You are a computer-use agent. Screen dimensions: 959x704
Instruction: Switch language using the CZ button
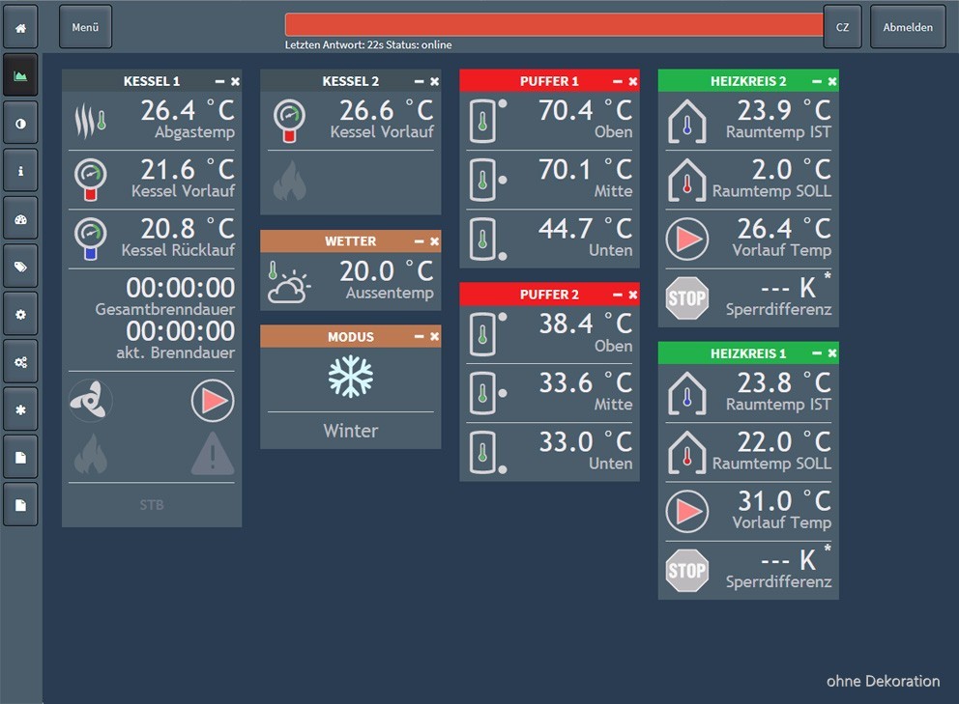click(x=842, y=27)
